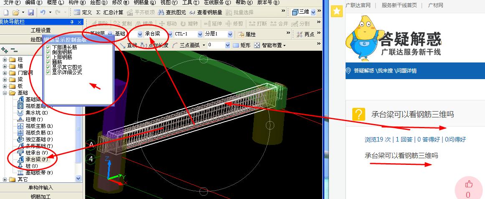
Task: Click the 单构件输入 panel button
Action: click(41, 188)
